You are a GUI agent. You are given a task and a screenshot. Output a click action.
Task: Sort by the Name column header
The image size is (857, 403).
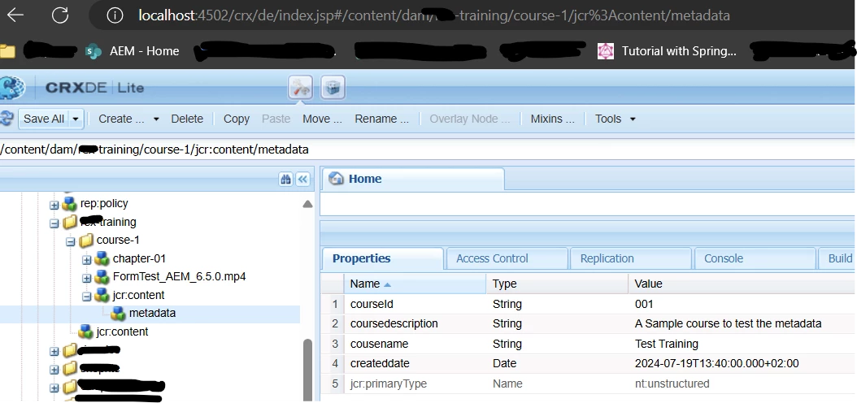click(415, 284)
